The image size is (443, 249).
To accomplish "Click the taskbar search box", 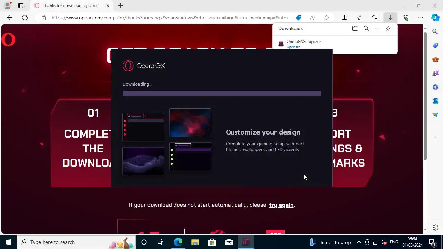I will click(76, 242).
